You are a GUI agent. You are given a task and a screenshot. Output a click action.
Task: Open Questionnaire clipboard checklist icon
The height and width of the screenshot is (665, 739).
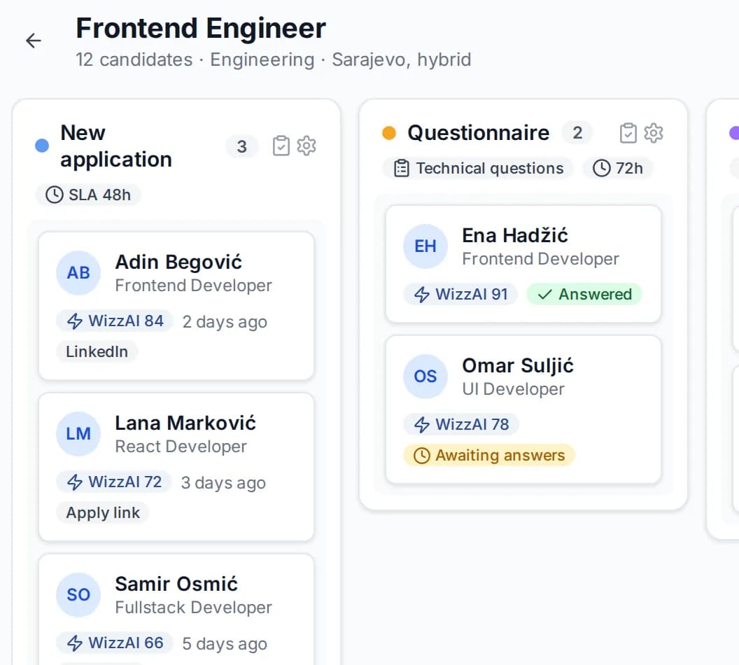[x=628, y=134]
